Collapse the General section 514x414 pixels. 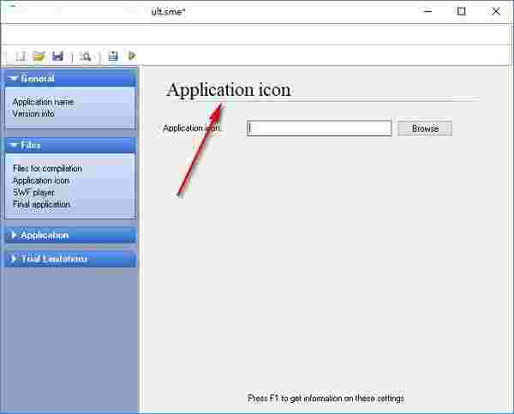70,78
